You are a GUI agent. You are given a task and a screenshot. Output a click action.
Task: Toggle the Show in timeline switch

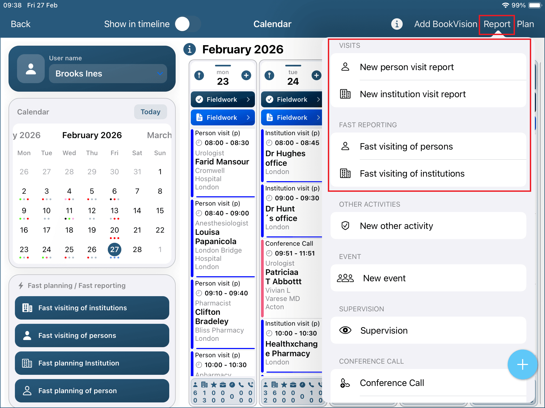click(188, 24)
